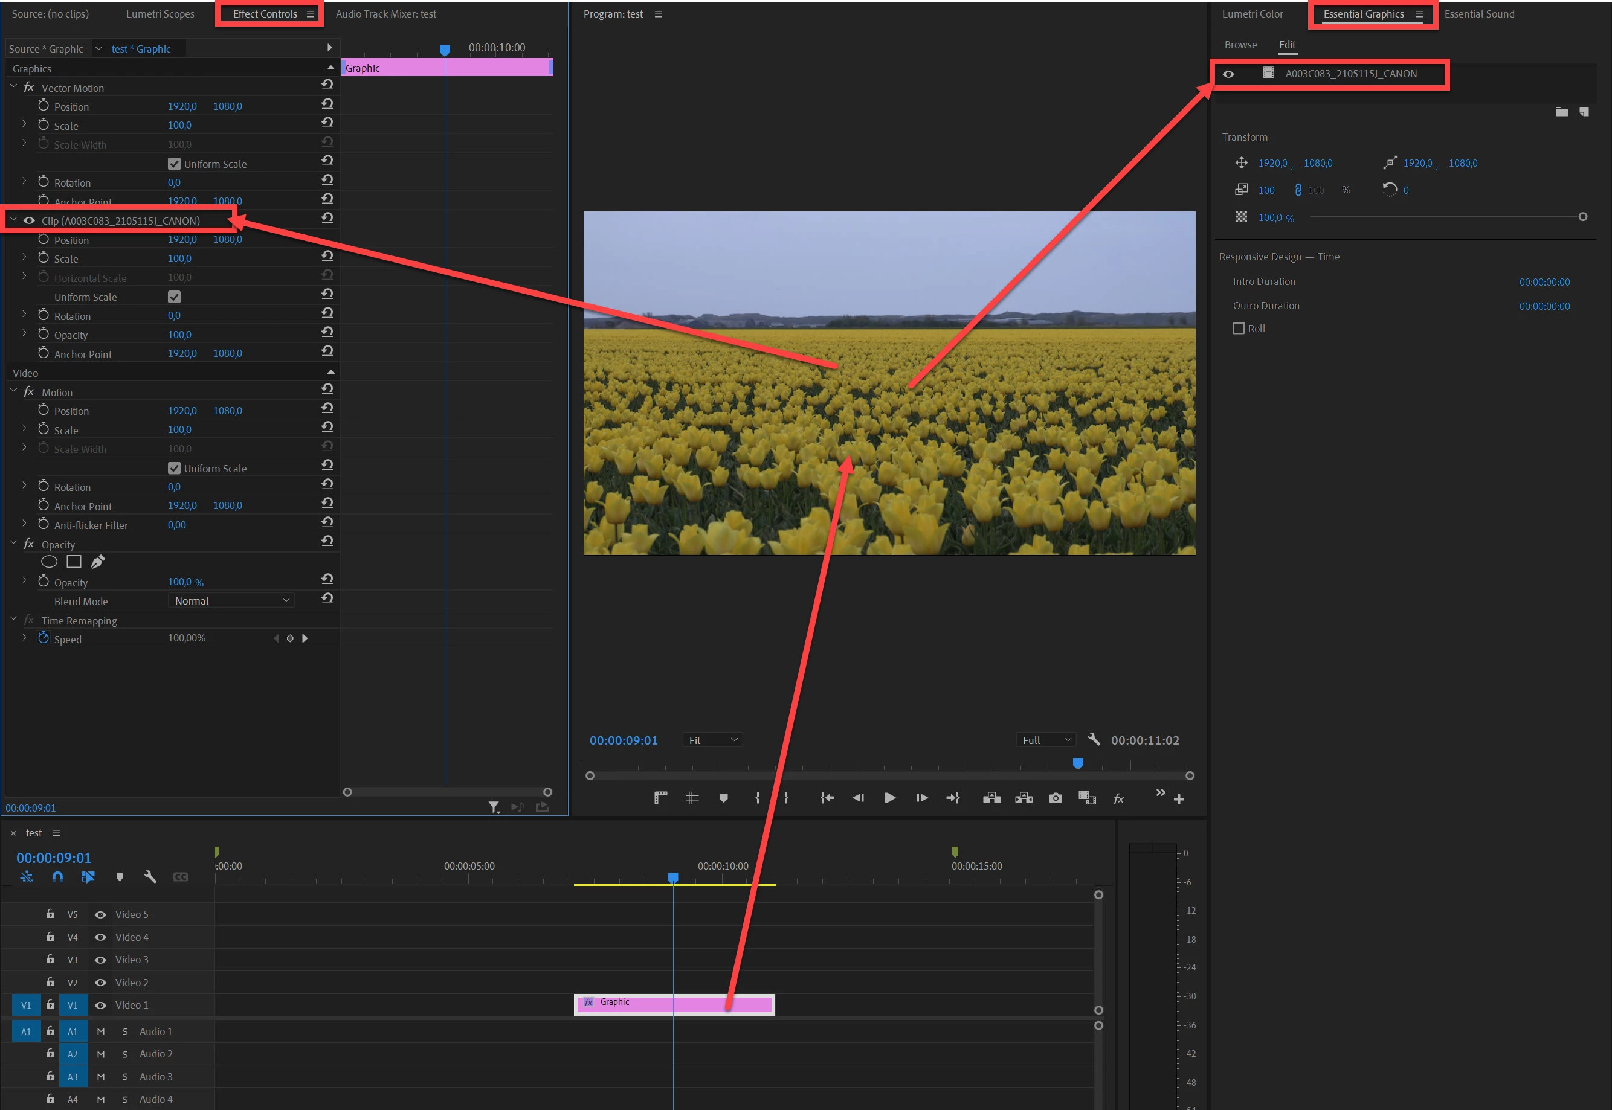Click the Add Marker icon in Program monitor

[724, 798]
